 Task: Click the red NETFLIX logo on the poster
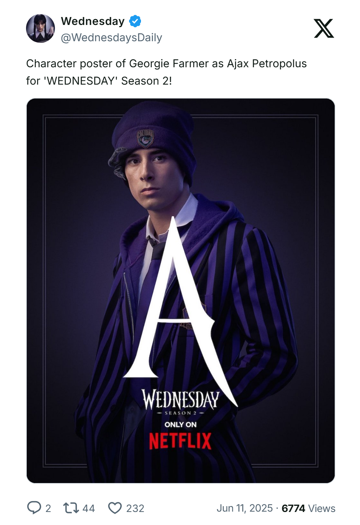click(x=180, y=441)
